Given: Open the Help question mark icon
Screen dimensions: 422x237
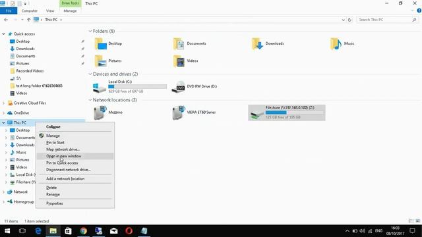Looking at the screenshot, I should tap(419, 11).
